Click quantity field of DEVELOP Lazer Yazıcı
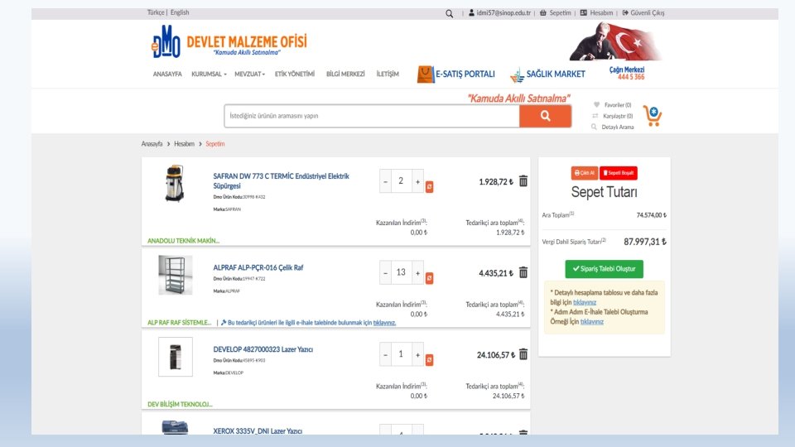 click(401, 355)
